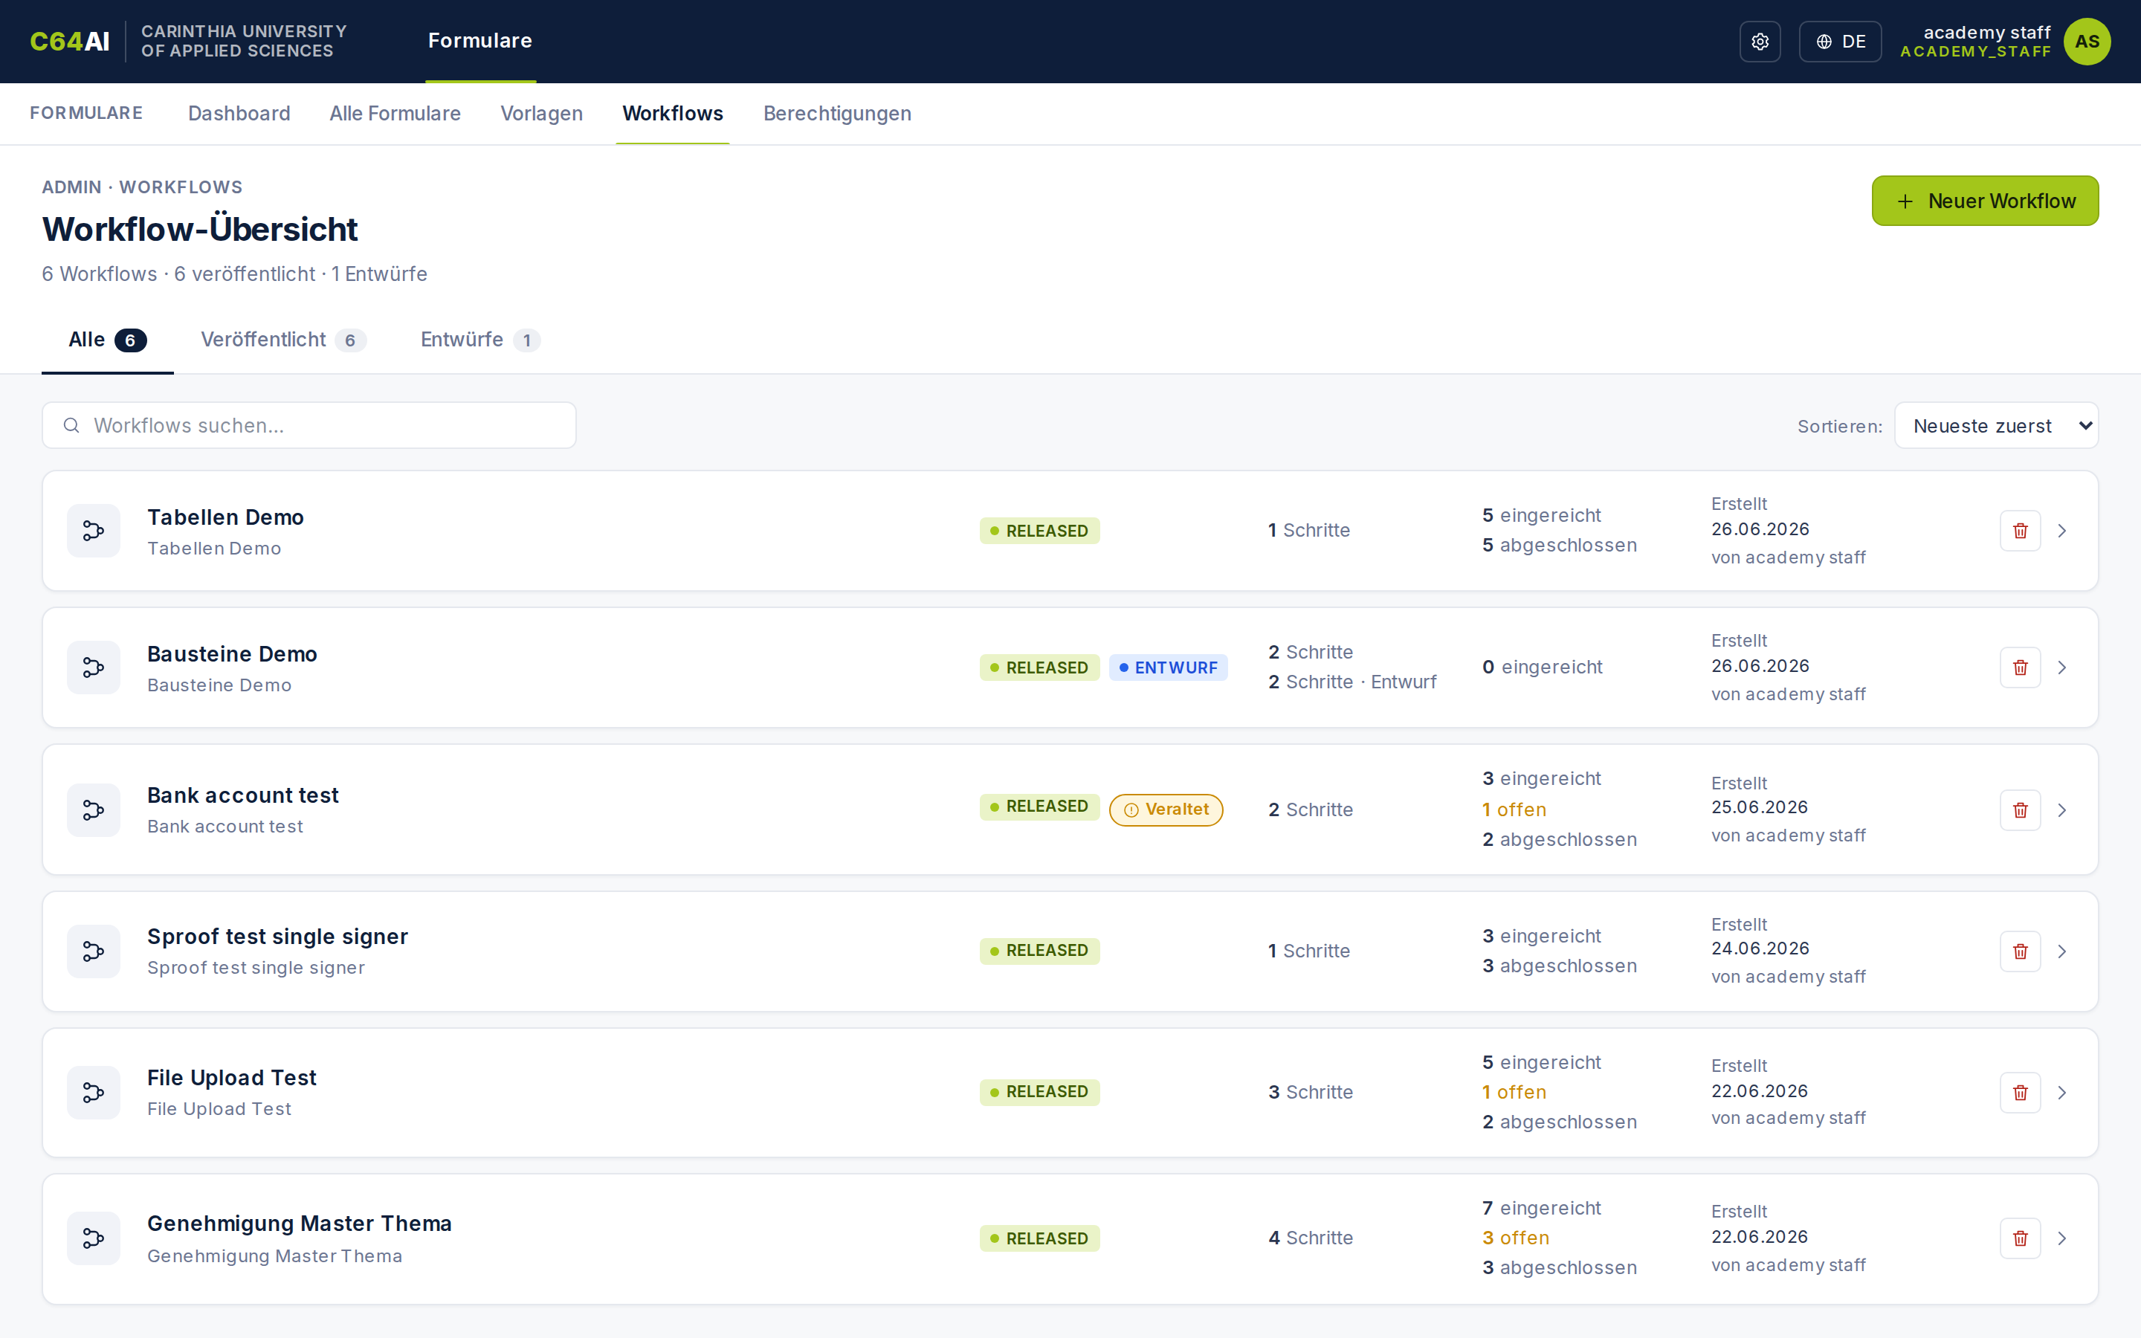The image size is (2141, 1338).
Task: Click the FORMULARE section label
Action: point(85,113)
